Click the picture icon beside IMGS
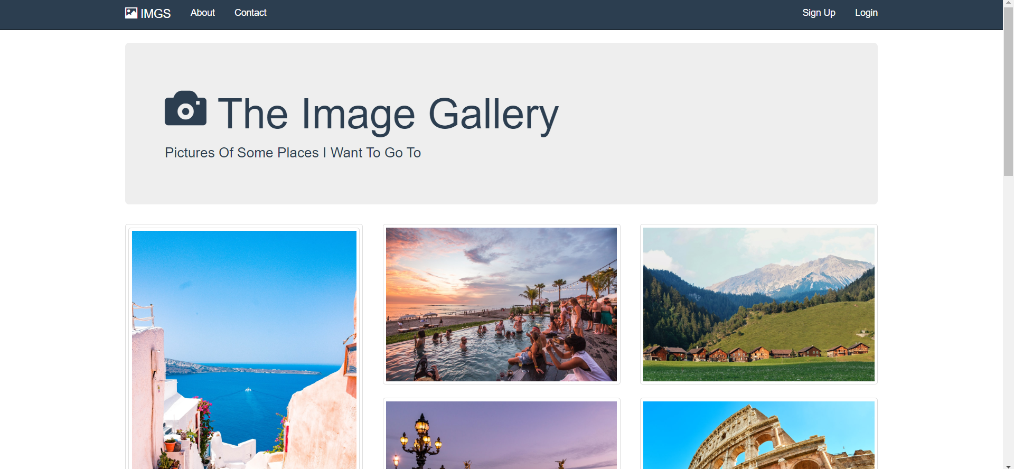This screenshot has height=469, width=1014. click(x=131, y=13)
